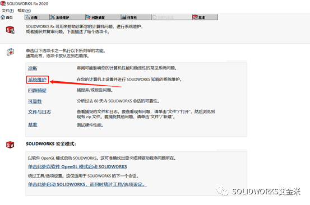Open the 基准 link
Viewport: 310px width, 205px height.
pos(33,124)
